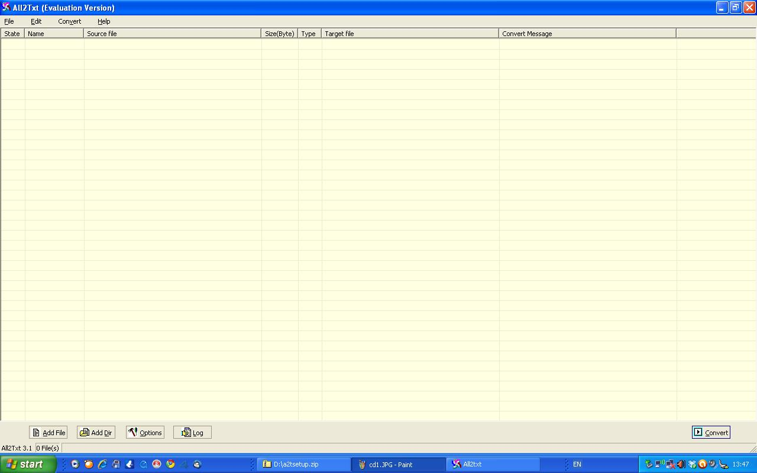Viewport: 757px width, 473px height.
Task: Click the Add File button
Action: pos(48,433)
